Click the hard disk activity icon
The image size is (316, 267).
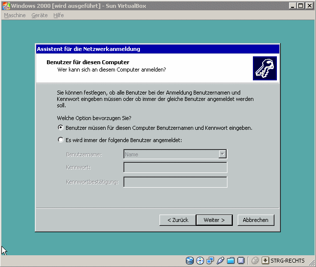click(190, 261)
